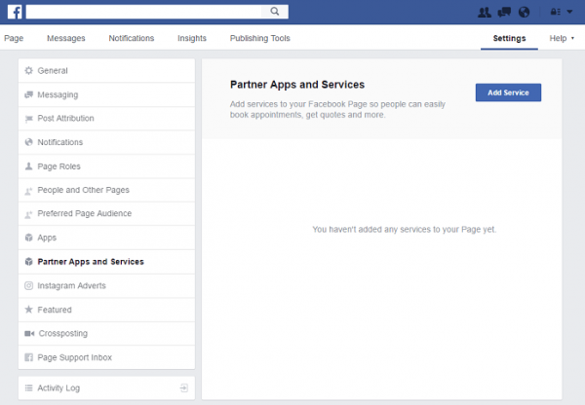585x405 pixels.
Task: Click the Partner Apps and Services heading
Action: (x=297, y=85)
